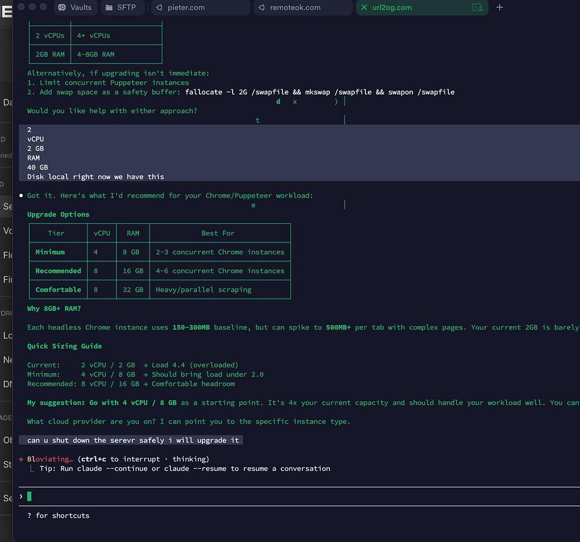The height and width of the screenshot is (542, 580).
Task: Click the Ubuntu host icon of remoteok.com
Action: point(262,8)
